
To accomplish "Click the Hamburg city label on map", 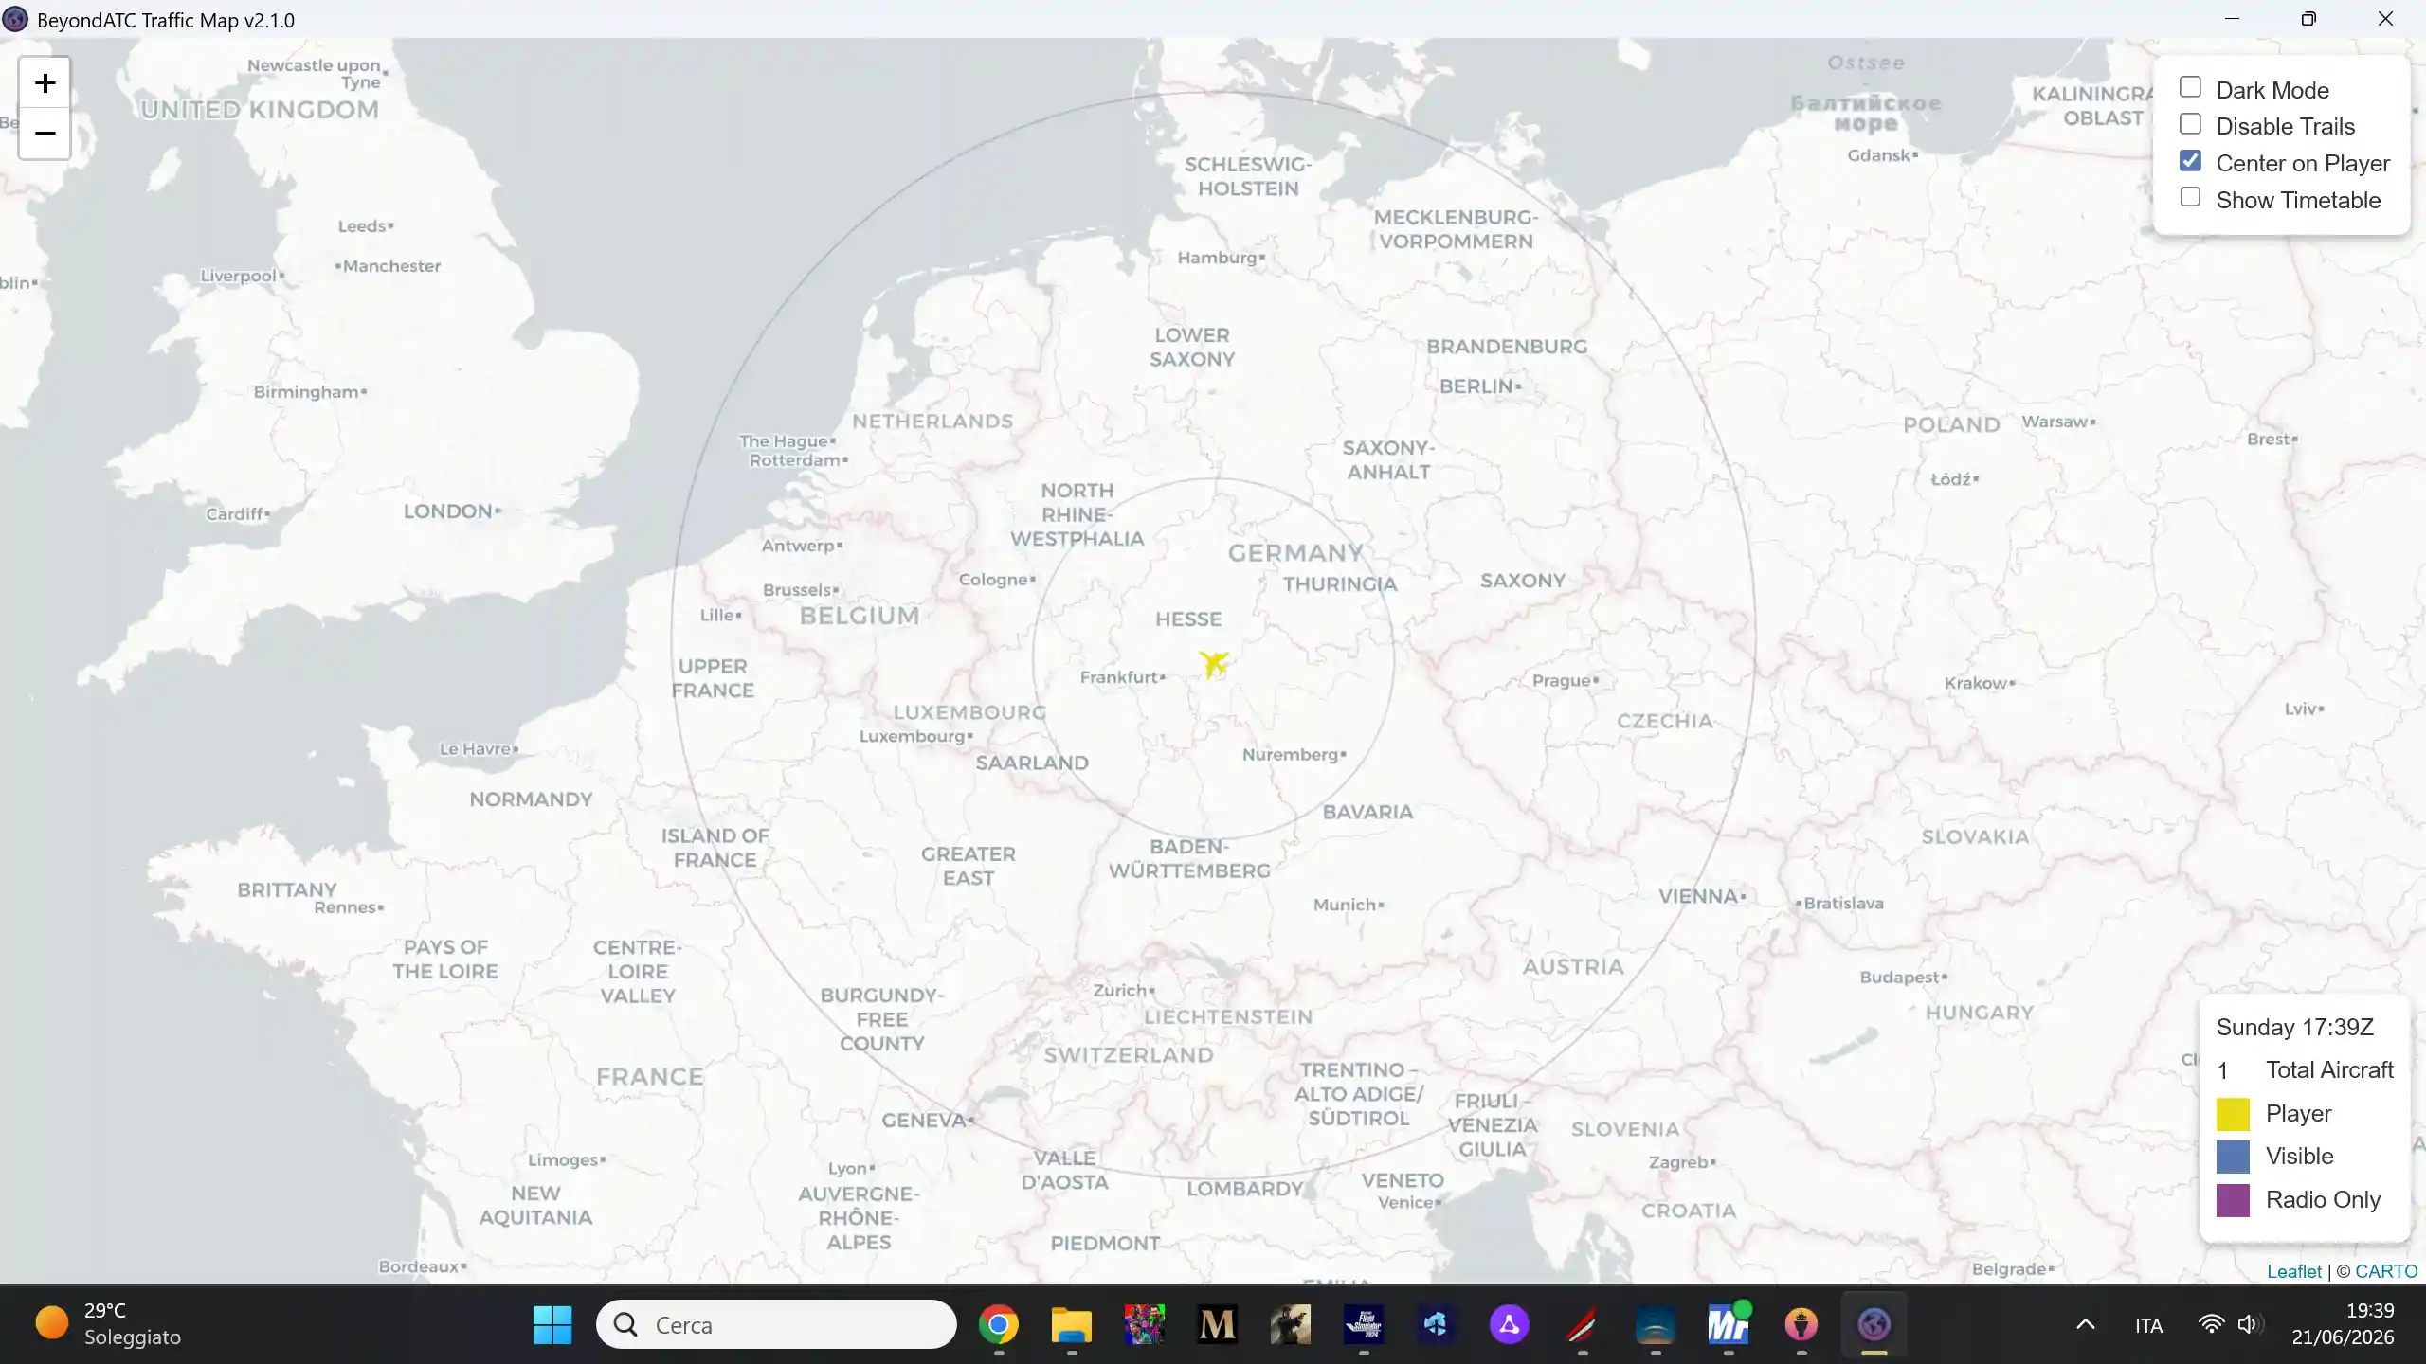I will pyautogui.click(x=1217, y=258).
